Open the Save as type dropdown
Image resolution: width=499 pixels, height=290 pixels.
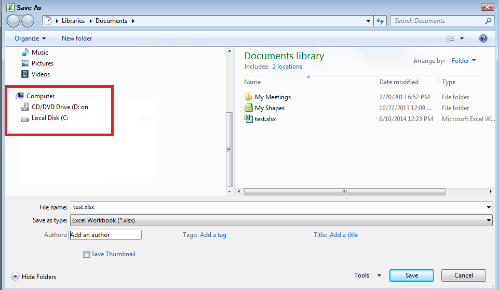pyautogui.click(x=281, y=220)
